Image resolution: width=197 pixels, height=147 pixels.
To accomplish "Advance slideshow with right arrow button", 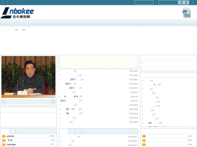I will (x=53, y=101).
